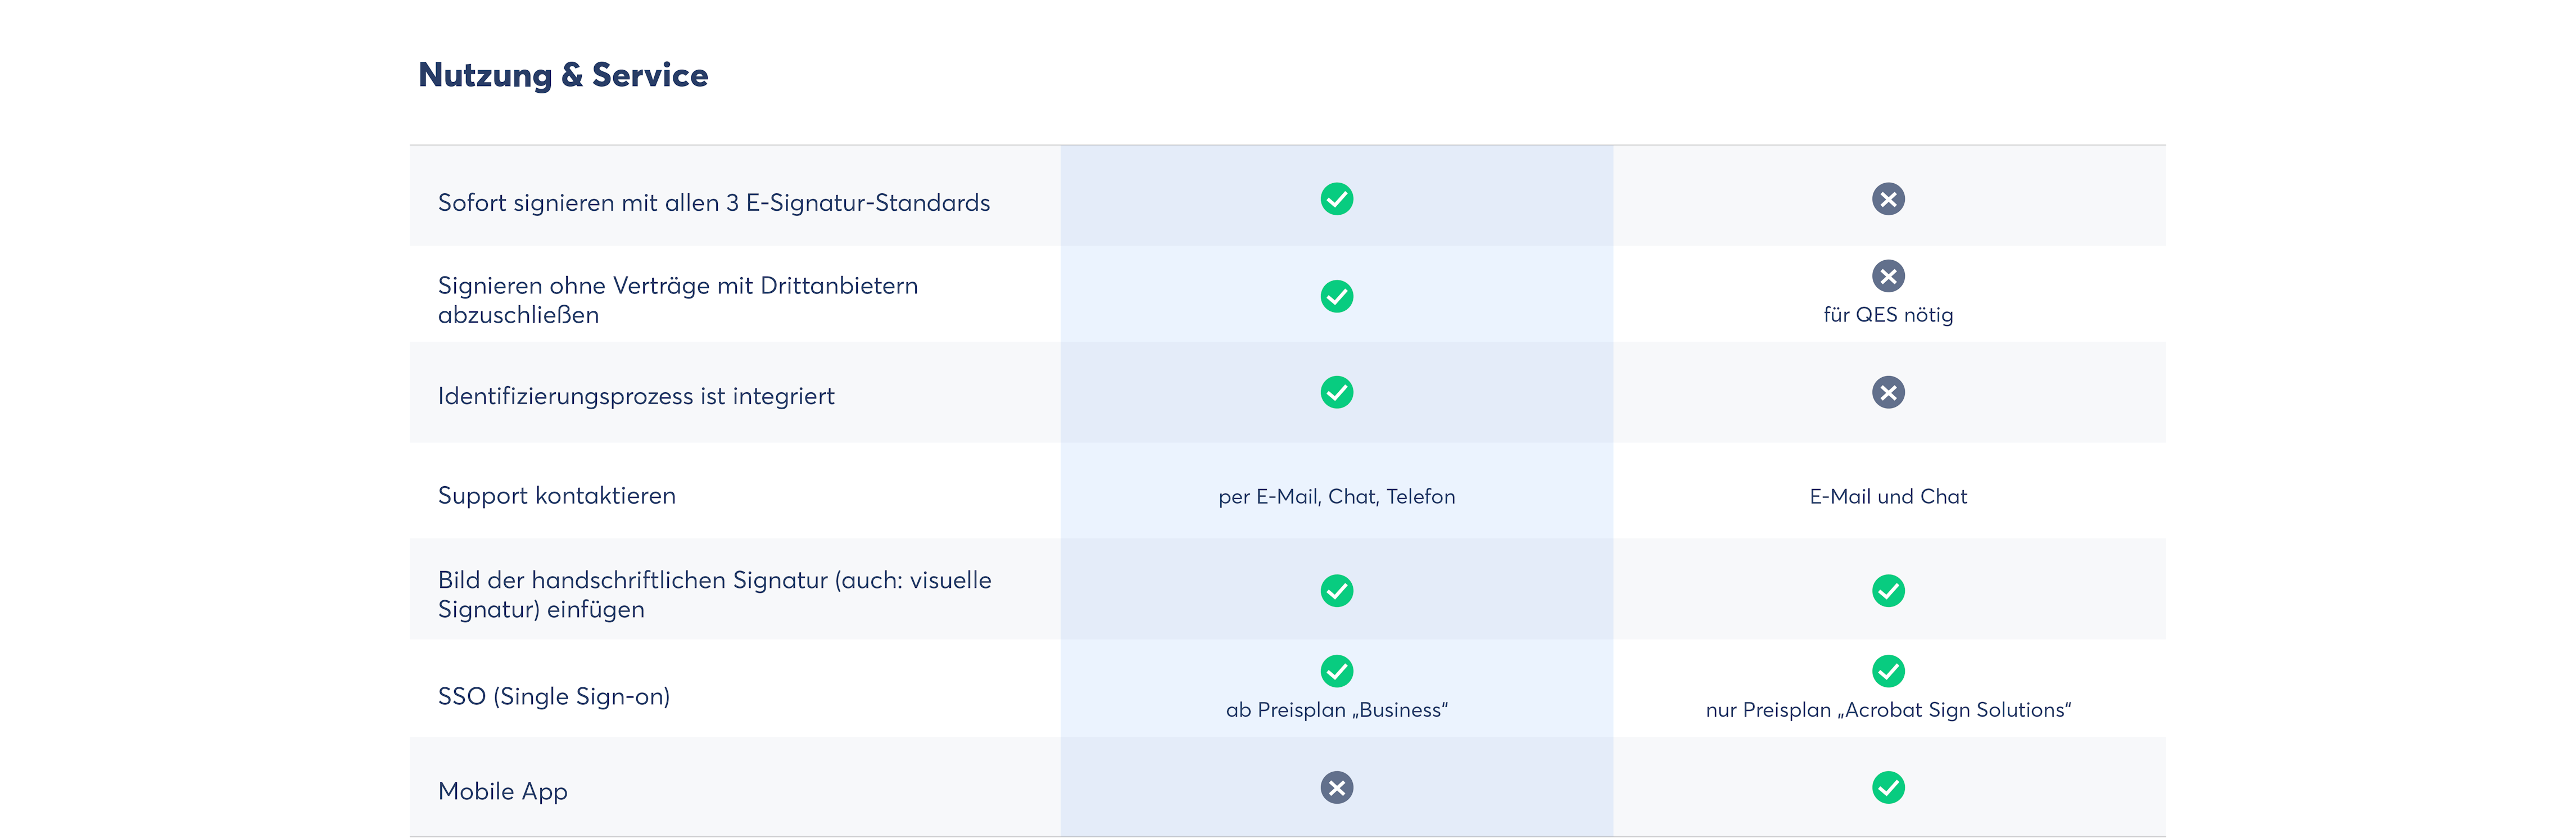Screen dimensions: 2576x838
Task: Click green checkmark for Signieren ohne Verträge row
Action: point(1336,296)
